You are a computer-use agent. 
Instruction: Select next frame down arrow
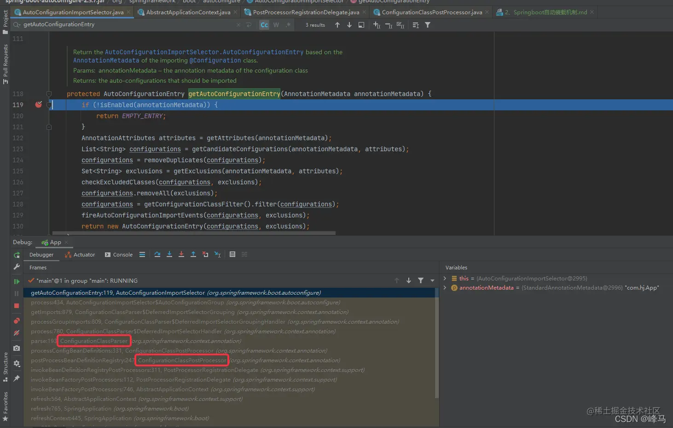(409, 280)
